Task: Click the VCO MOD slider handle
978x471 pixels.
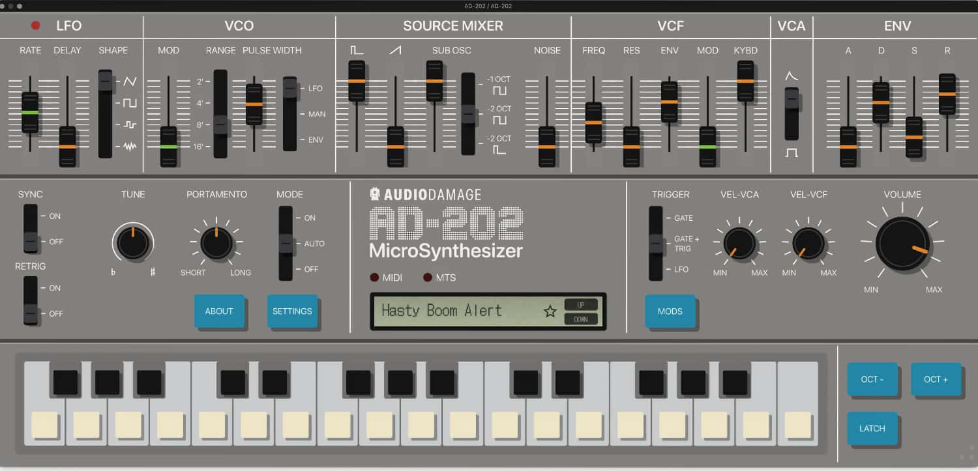Action: [169, 147]
